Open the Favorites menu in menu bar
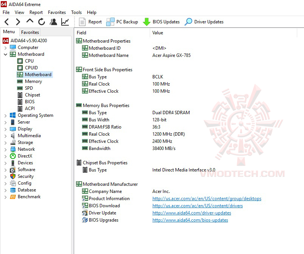 (57, 12)
